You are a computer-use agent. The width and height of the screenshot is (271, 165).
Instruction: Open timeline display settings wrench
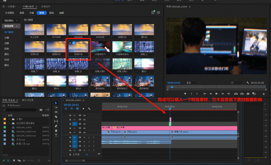(x=89, y=109)
